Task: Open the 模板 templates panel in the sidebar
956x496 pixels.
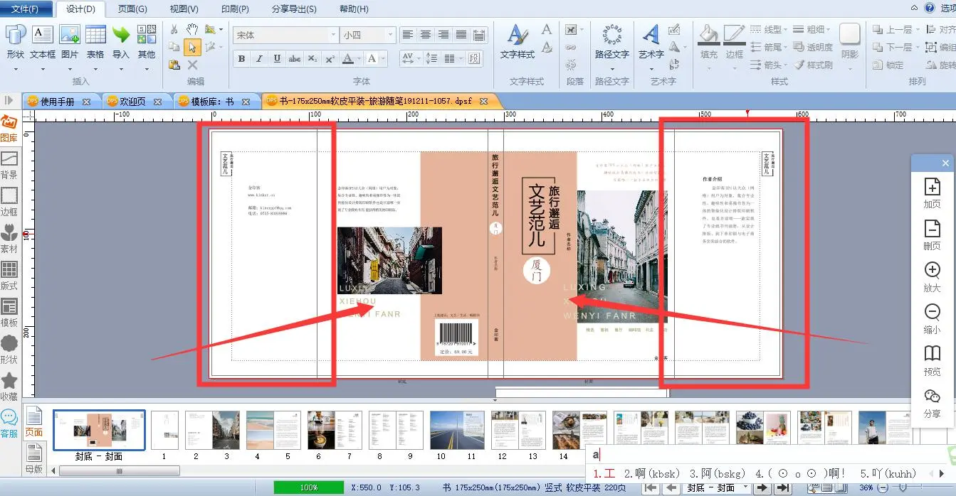Action: (9, 313)
